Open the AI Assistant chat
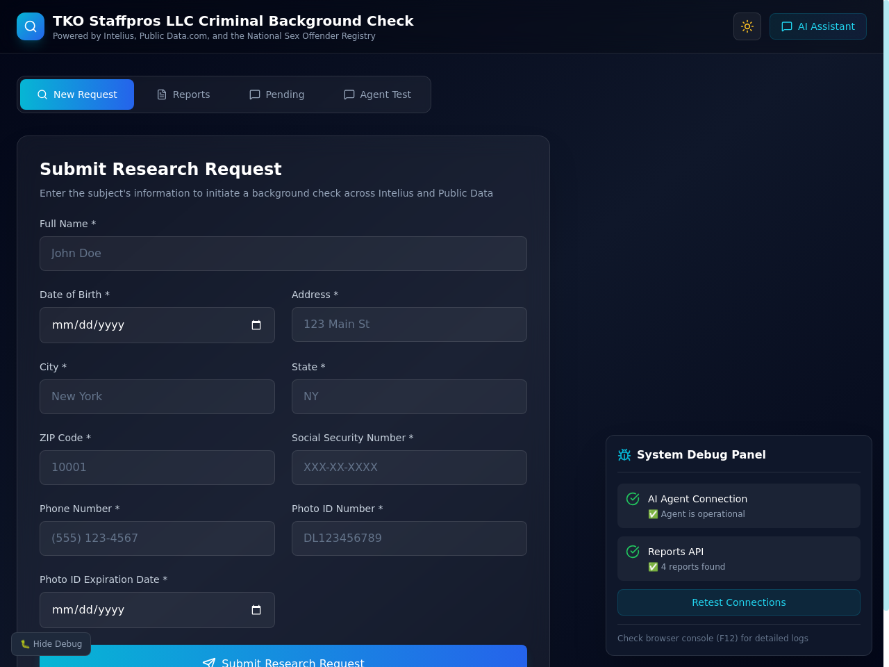 point(818,26)
